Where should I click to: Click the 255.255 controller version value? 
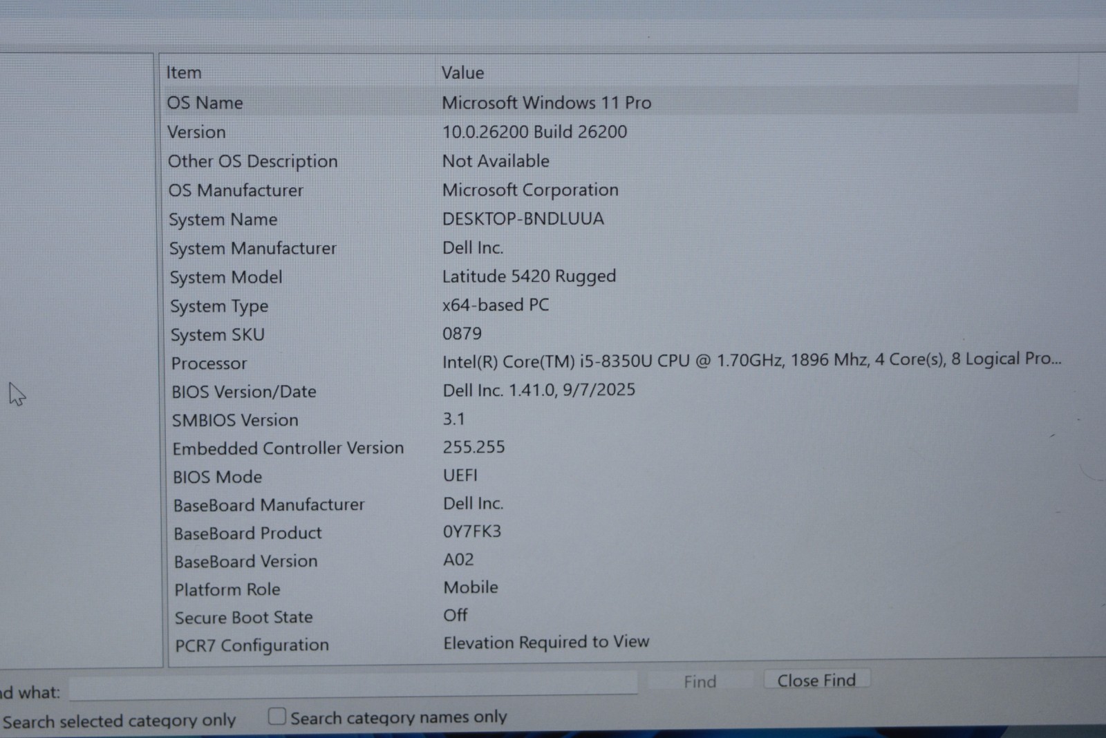point(474,447)
